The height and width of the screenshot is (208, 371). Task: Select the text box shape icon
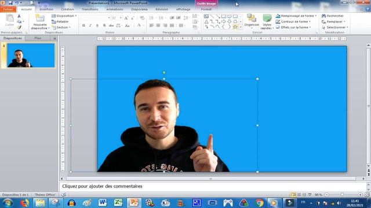coord(206,16)
